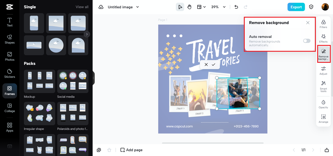Viewport: 333px width, 156px height.
Task: Select the wide rectangle frame thumbnail
Action: [34, 45]
